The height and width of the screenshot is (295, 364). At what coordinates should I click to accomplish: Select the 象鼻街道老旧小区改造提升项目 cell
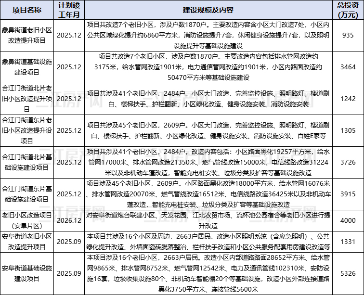(x=27, y=35)
